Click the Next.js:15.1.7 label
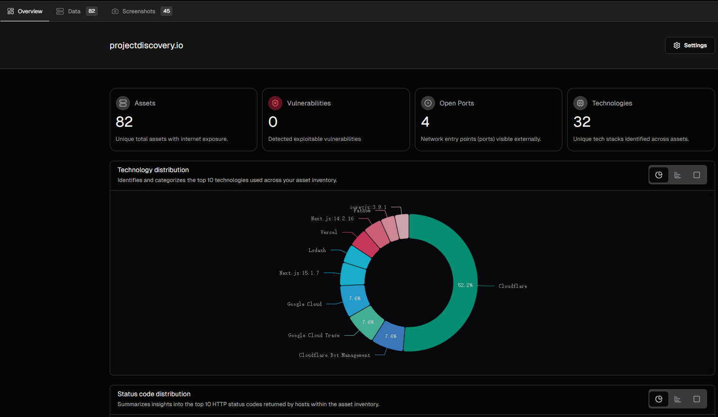This screenshot has width=718, height=417. tap(299, 273)
